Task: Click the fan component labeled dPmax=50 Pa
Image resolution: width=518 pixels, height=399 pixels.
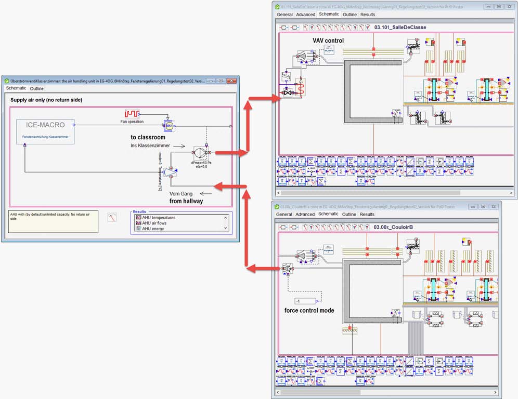Action: tap(200, 153)
